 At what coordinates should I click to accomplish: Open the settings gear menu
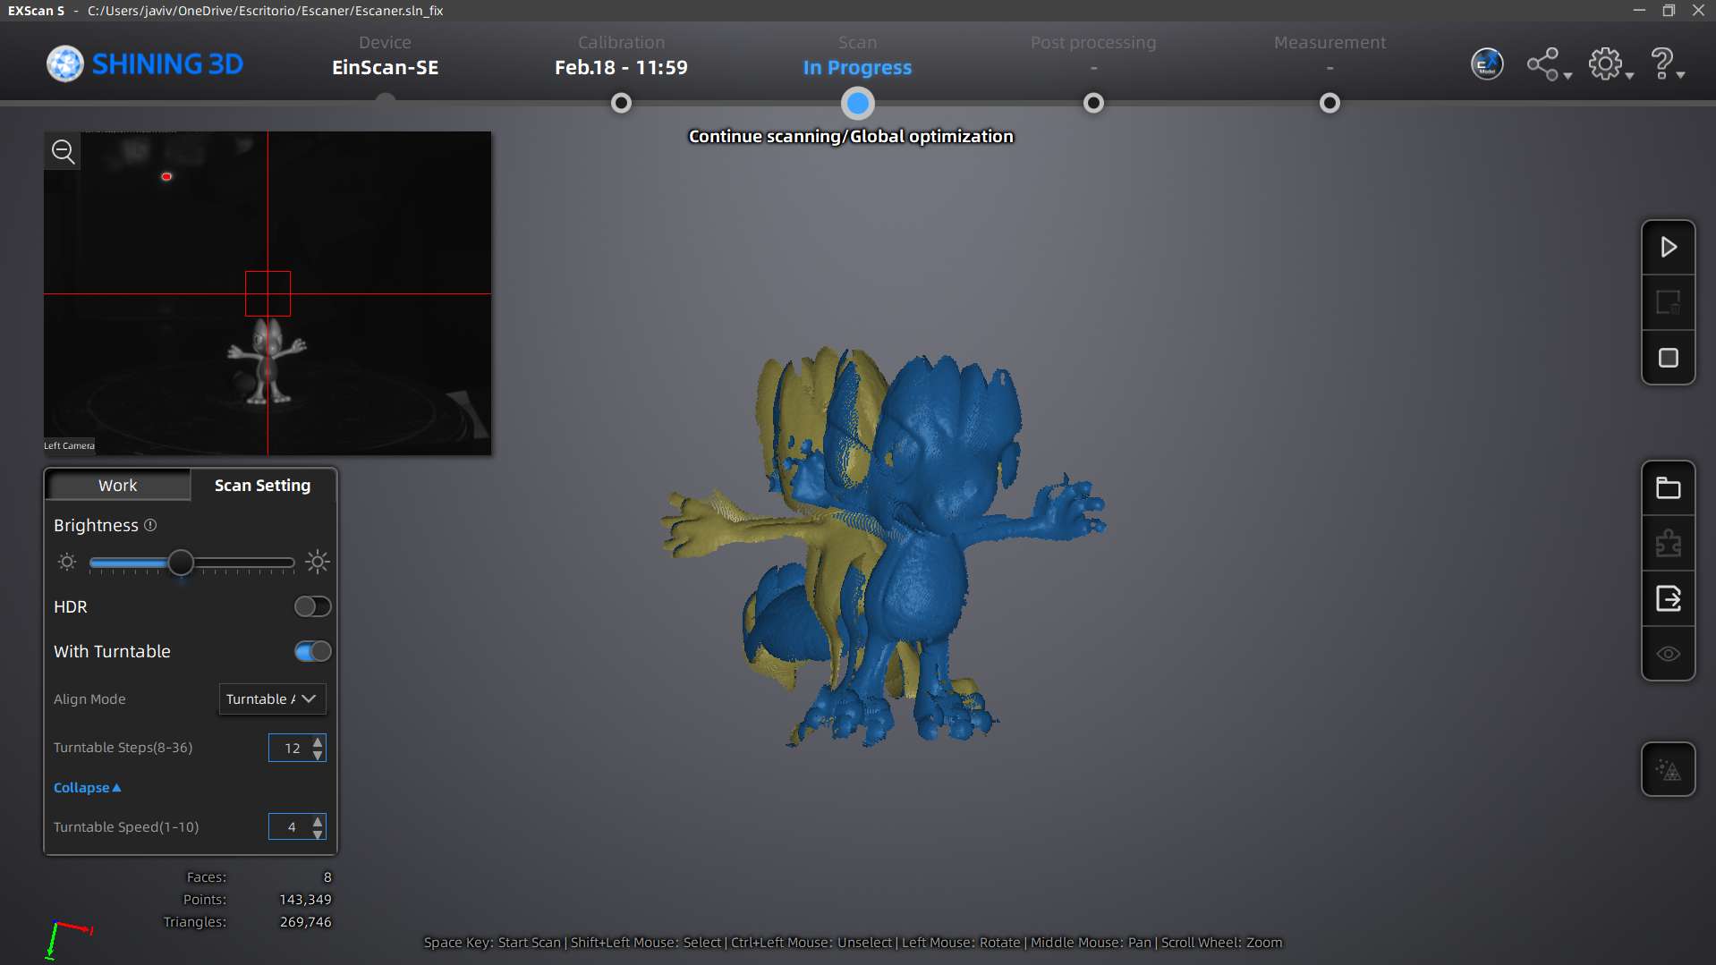1610,64
